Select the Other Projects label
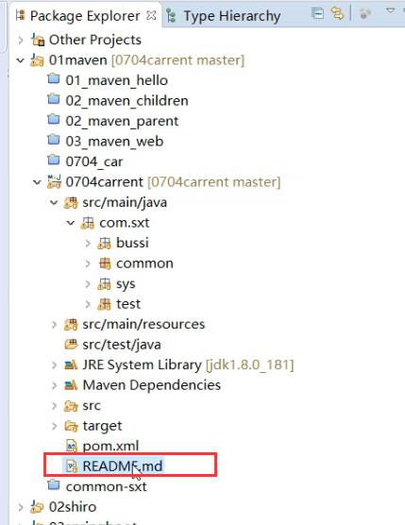 (x=95, y=41)
